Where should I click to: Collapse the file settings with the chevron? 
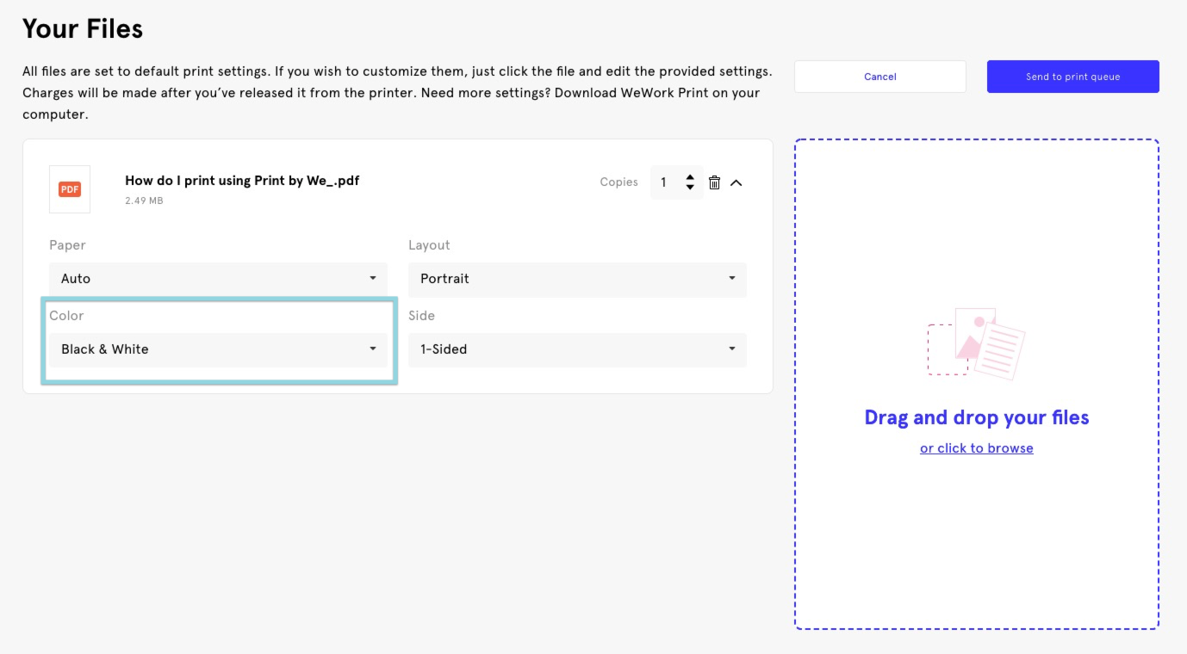pyautogui.click(x=736, y=182)
